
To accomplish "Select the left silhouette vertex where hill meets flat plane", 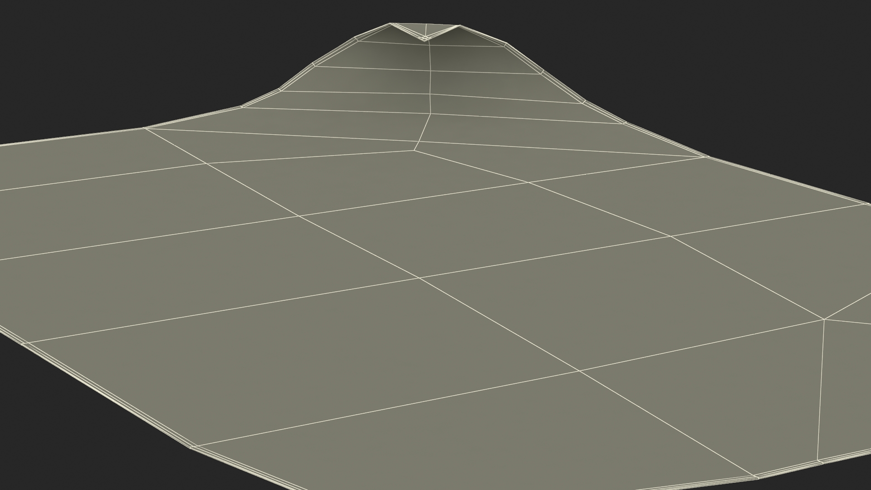I will (145, 128).
